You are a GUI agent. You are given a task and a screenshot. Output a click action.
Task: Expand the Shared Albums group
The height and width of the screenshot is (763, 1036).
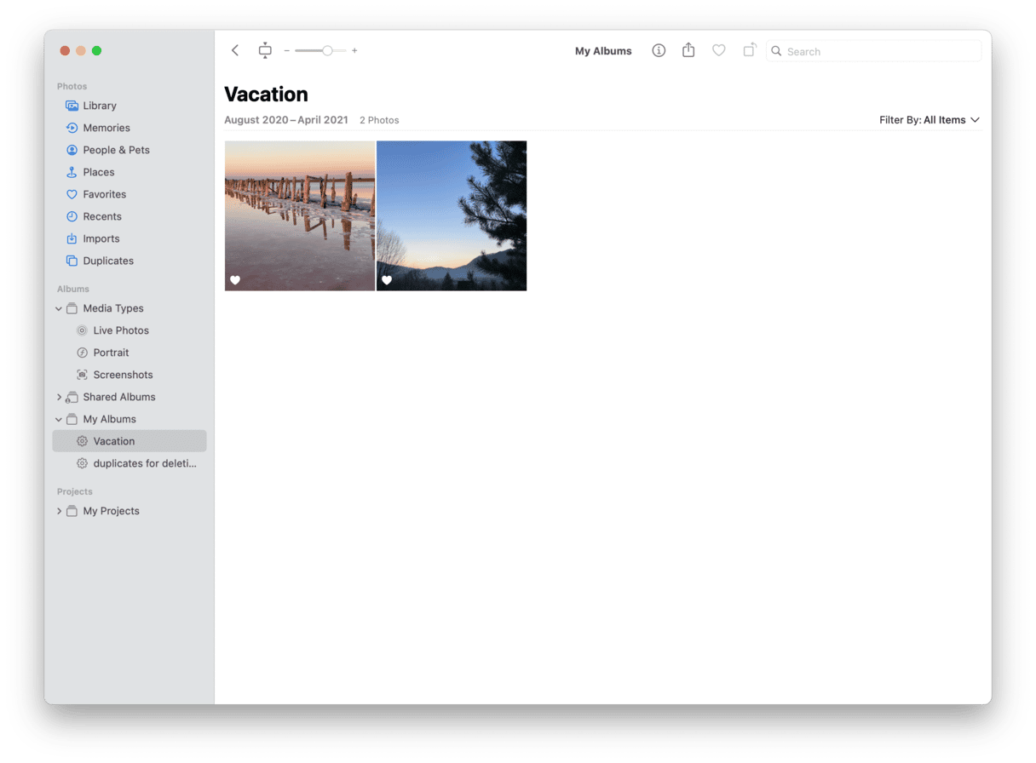59,398
